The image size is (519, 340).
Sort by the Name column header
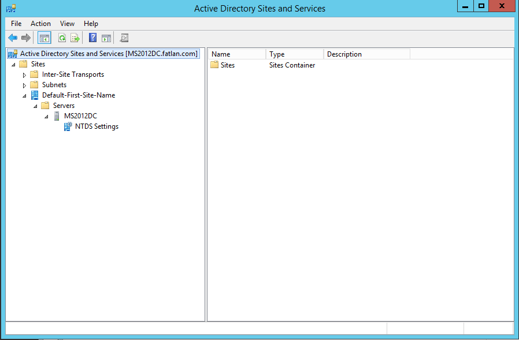pyautogui.click(x=237, y=54)
